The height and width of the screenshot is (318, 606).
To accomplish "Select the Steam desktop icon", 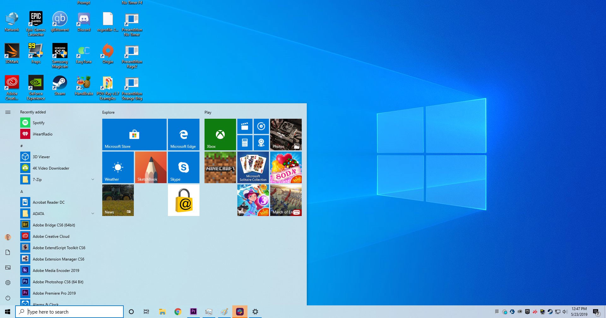I will (60, 86).
